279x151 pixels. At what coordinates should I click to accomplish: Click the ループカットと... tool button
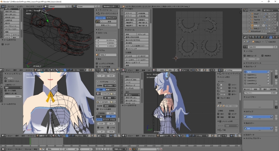coord(12,26)
